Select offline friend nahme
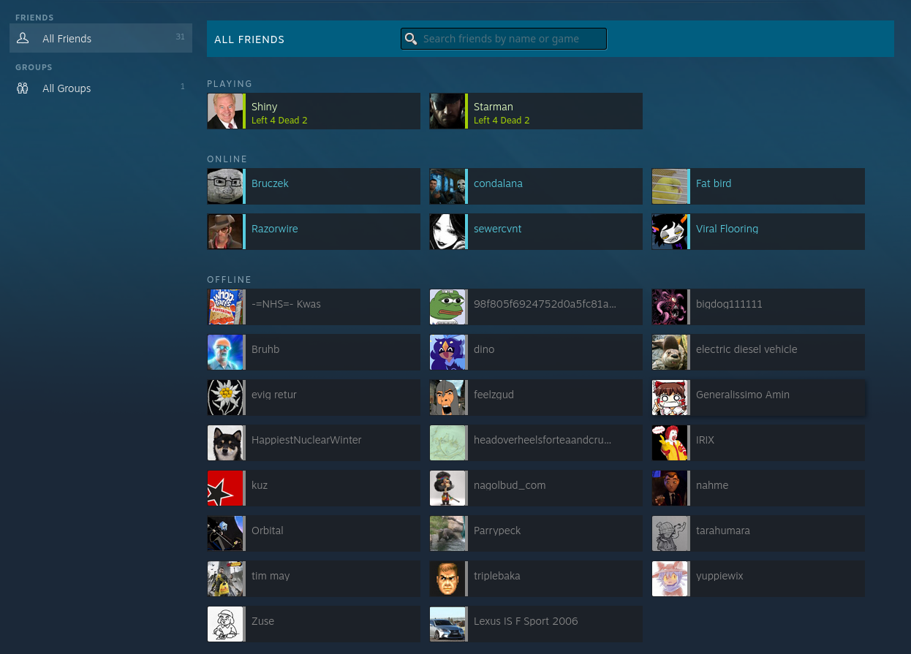Screen dimensions: 911x654 pyautogui.click(x=758, y=488)
